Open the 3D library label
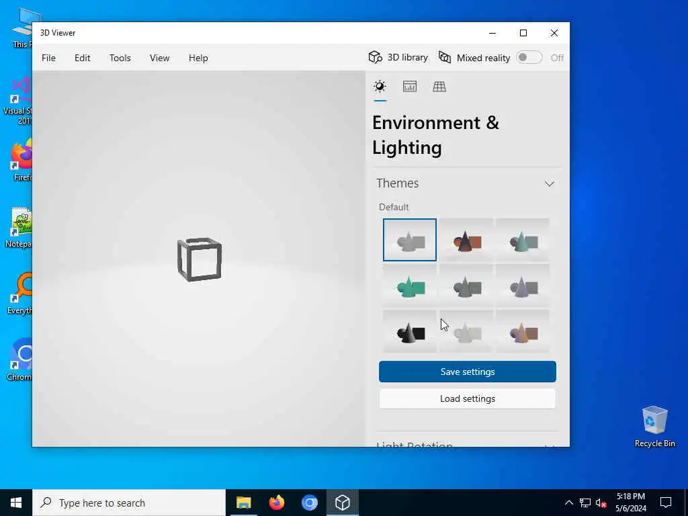Screen dimensions: 688x516 coord(407,58)
